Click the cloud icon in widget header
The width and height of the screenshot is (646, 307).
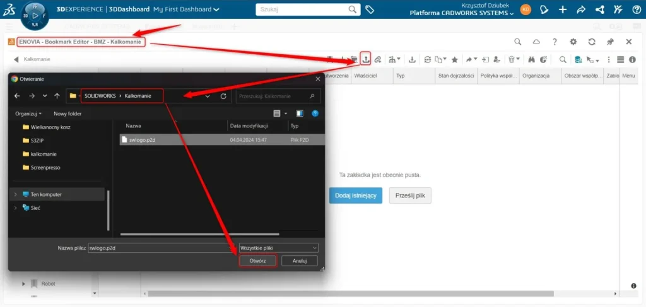click(x=536, y=42)
